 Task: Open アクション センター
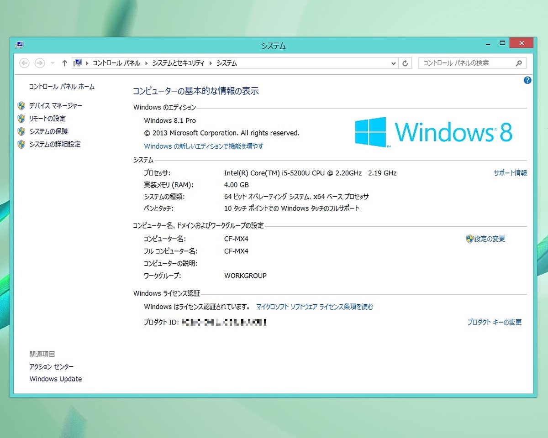(x=52, y=366)
